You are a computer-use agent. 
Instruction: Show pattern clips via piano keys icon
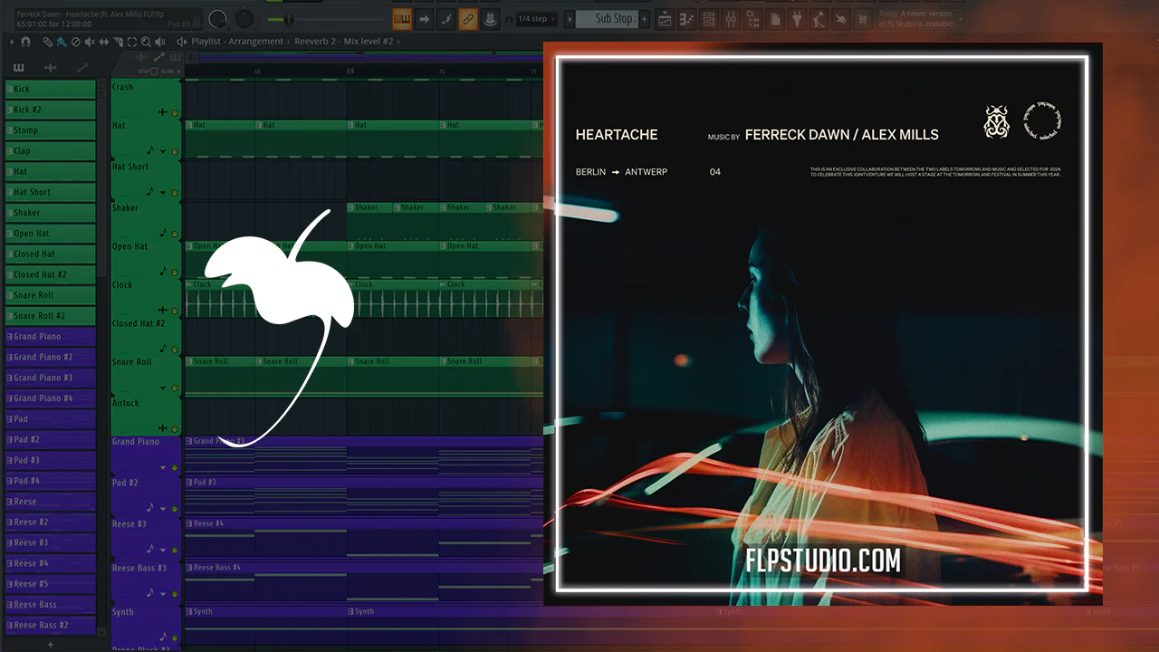click(19, 68)
